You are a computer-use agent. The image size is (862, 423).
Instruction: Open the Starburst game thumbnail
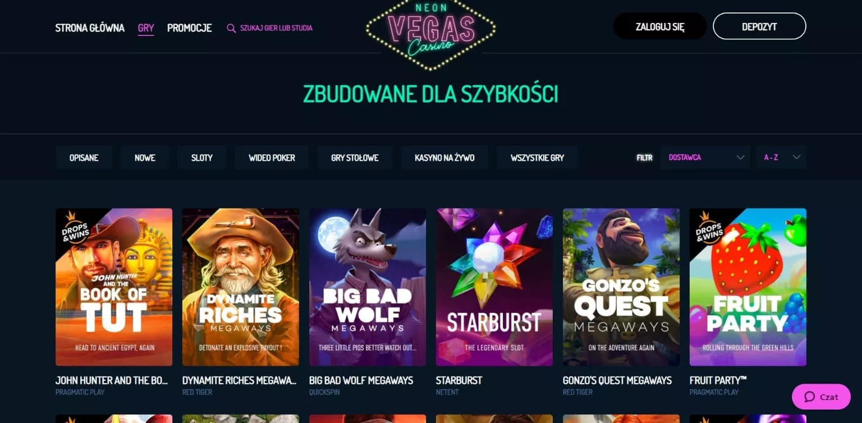[x=494, y=287]
